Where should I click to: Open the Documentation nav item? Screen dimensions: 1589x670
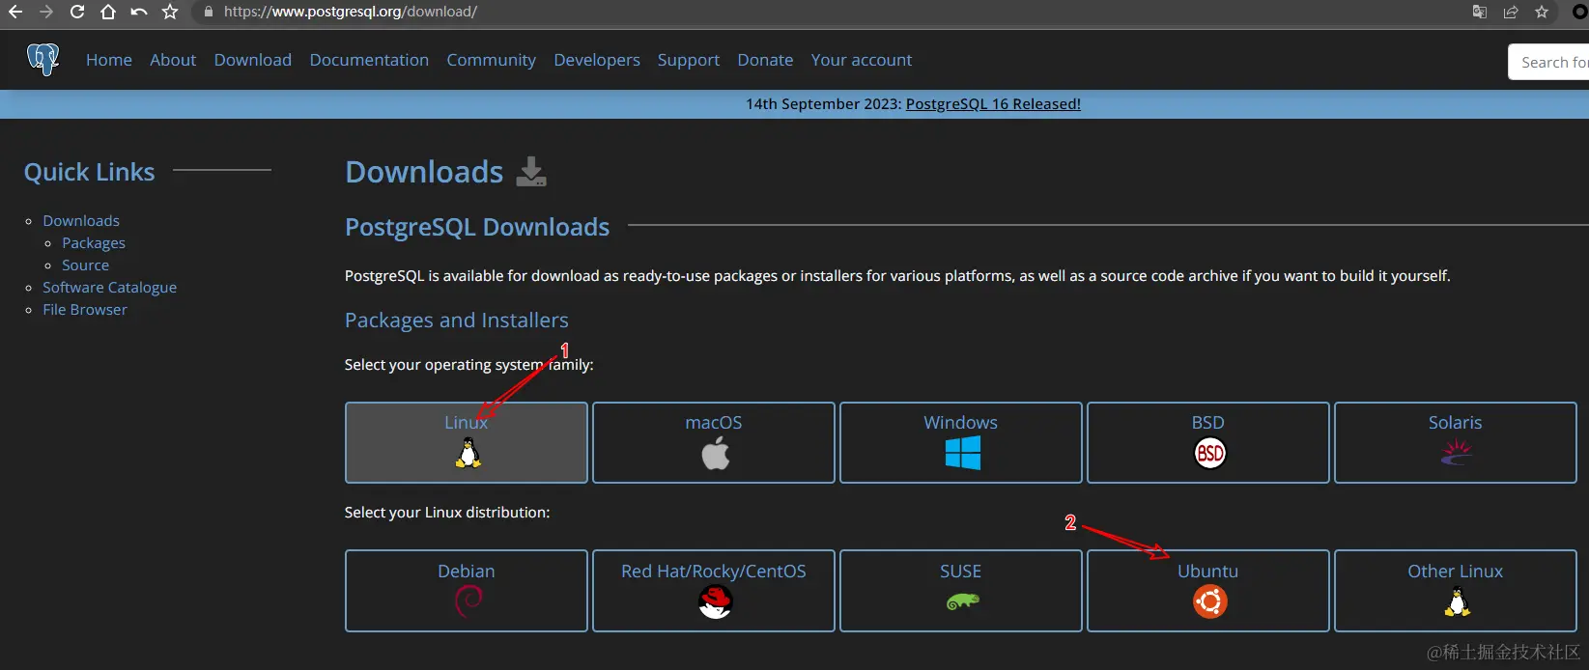pos(369,60)
